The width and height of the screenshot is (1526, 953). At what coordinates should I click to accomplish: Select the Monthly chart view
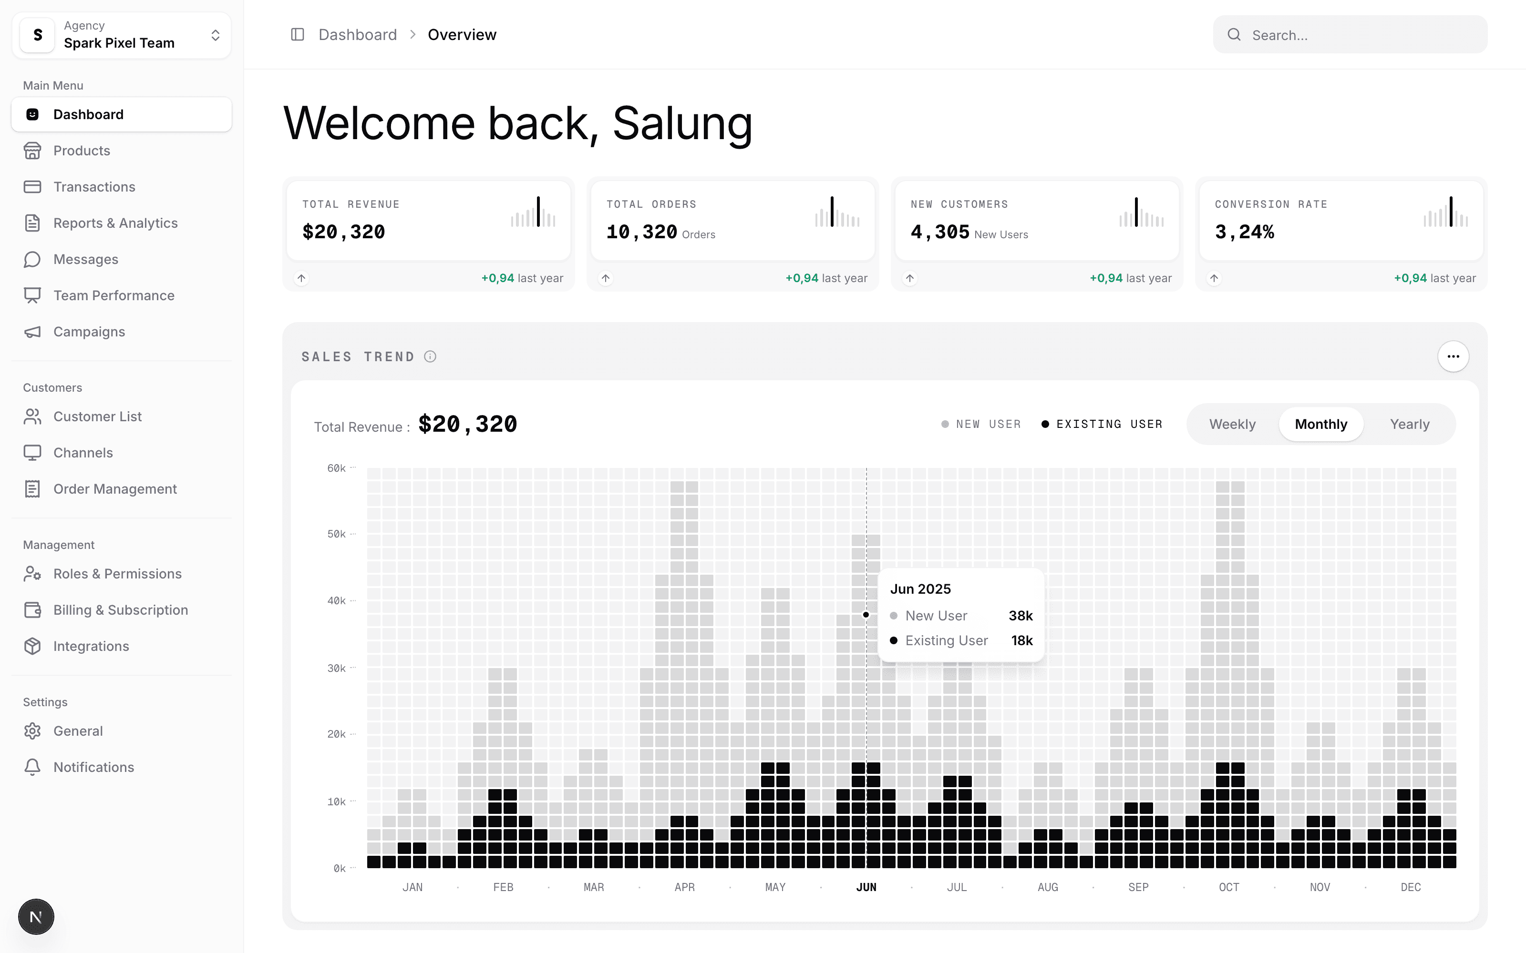pos(1321,424)
